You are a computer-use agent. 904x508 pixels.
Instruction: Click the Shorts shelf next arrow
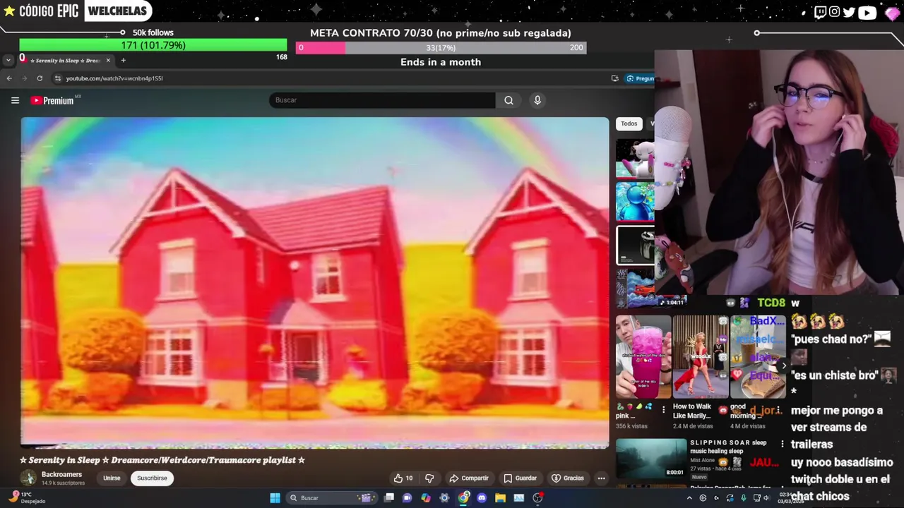(x=783, y=365)
